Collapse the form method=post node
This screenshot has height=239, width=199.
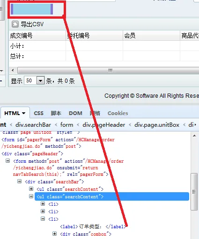pos(7,161)
